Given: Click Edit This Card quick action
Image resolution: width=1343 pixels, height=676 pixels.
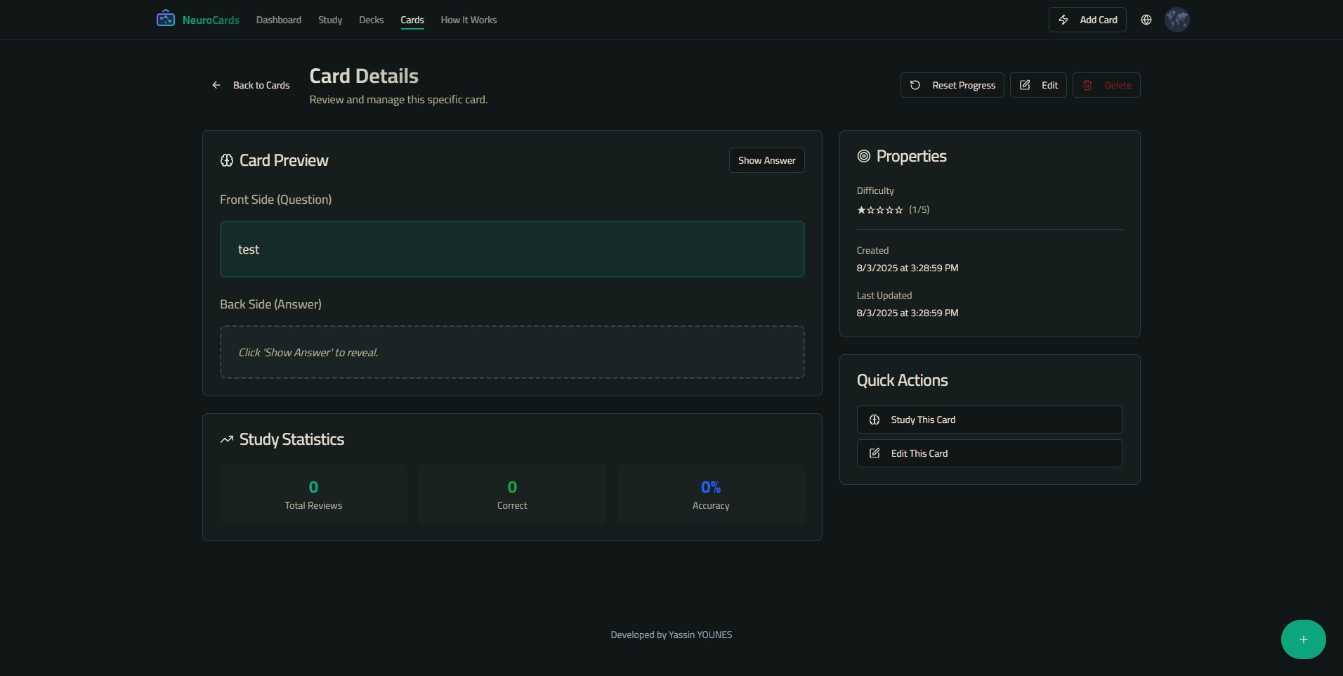Looking at the screenshot, I should [990, 453].
